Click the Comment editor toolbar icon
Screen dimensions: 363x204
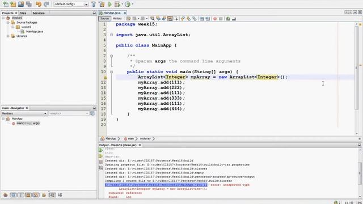(228, 19)
